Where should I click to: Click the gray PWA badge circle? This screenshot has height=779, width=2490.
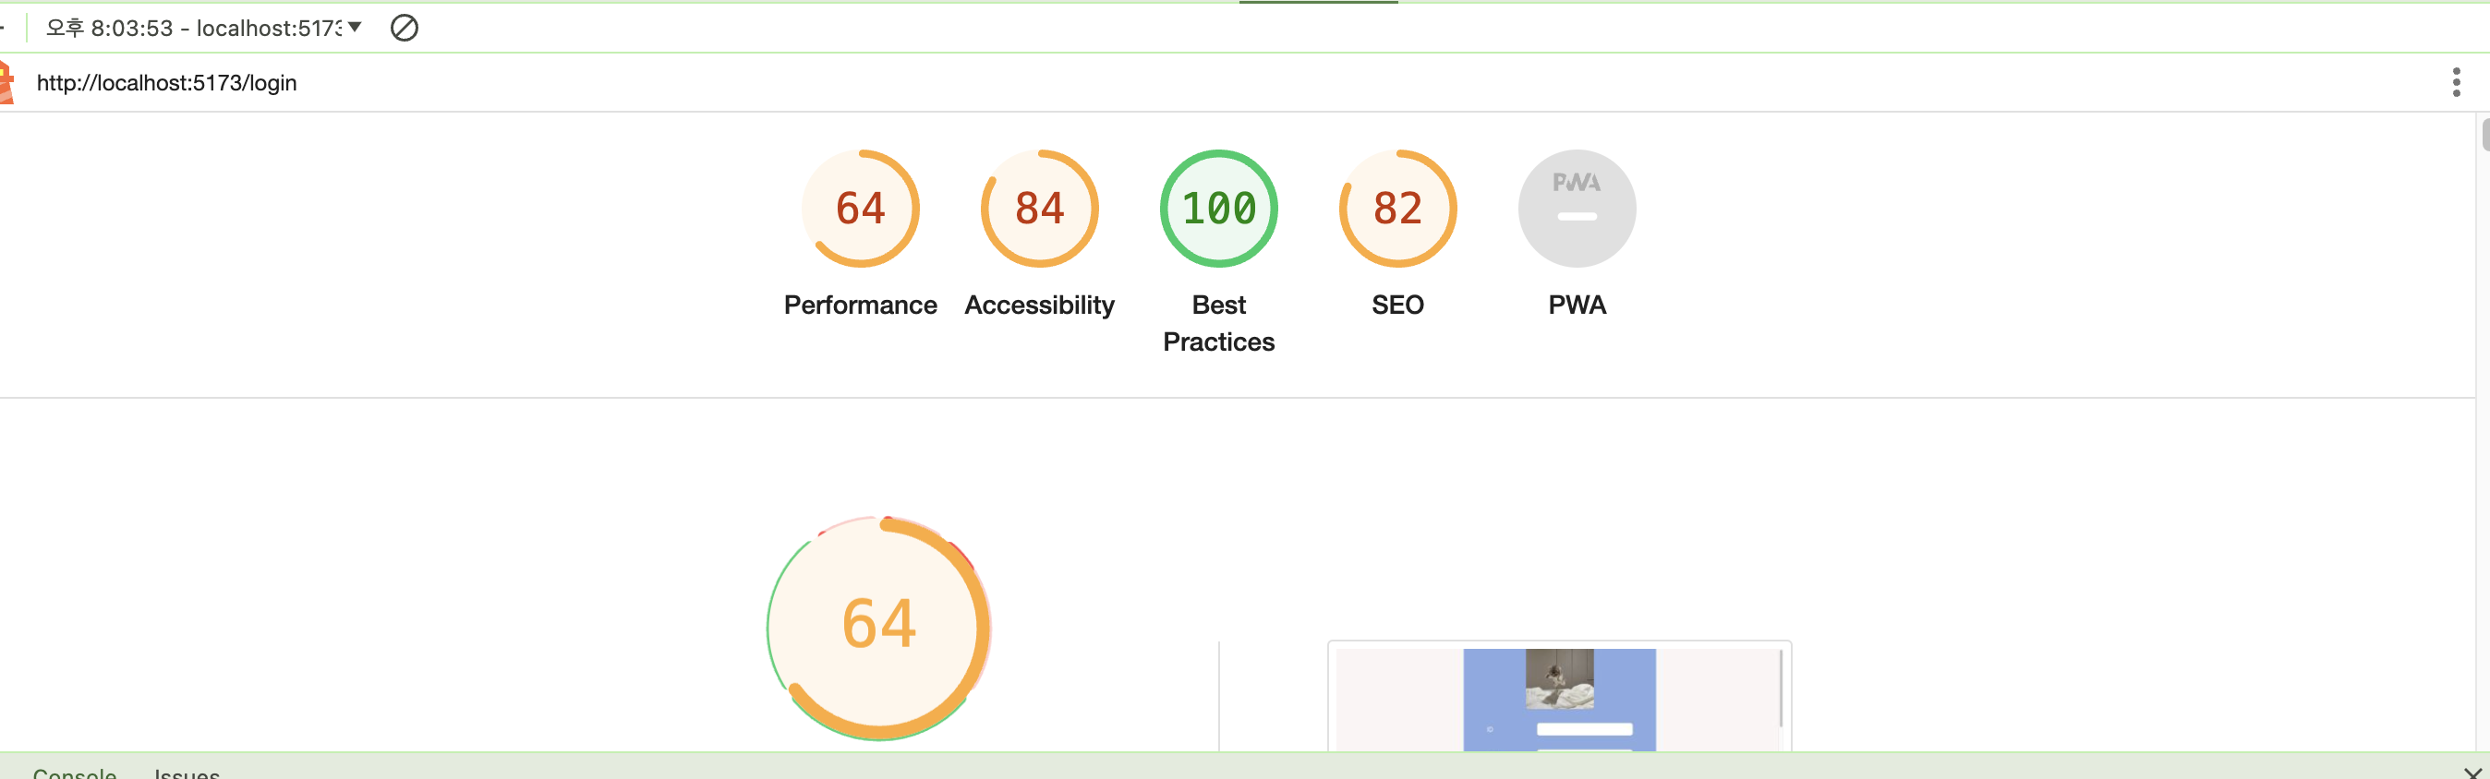[x=1577, y=209]
